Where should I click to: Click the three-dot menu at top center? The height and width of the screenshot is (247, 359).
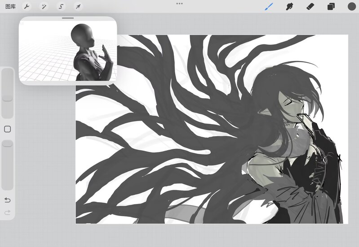[x=180, y=4]
